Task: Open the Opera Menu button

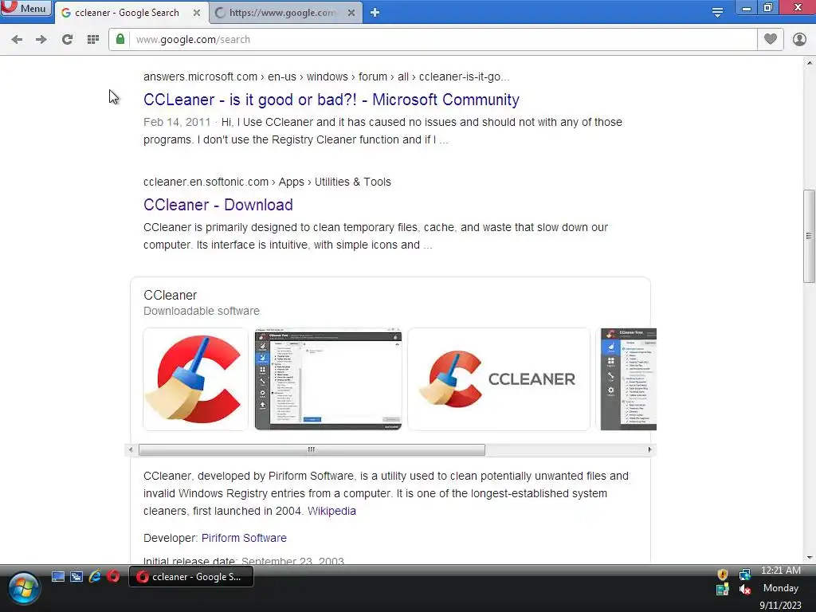Action: (x=25, y=8)
